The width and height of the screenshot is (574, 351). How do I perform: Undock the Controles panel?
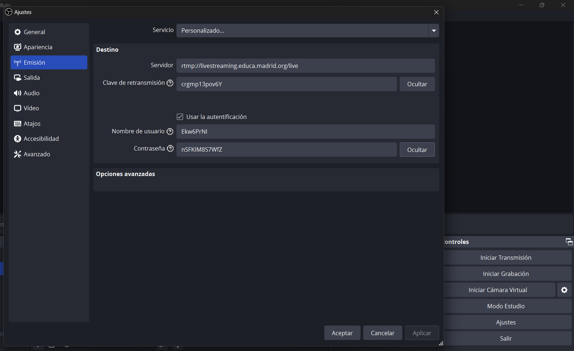coord(569,242)
